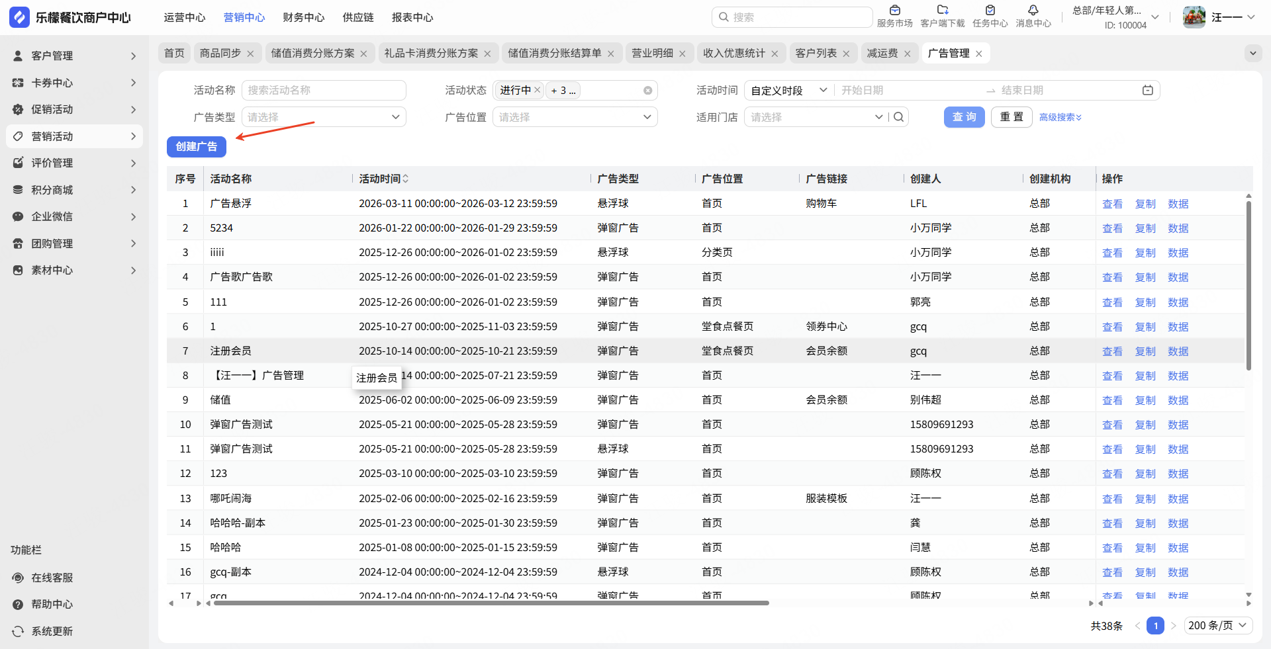Switch to 财务中心 in top menu
This screenshot has width=1271, height=649.
(x=303, y=17)
